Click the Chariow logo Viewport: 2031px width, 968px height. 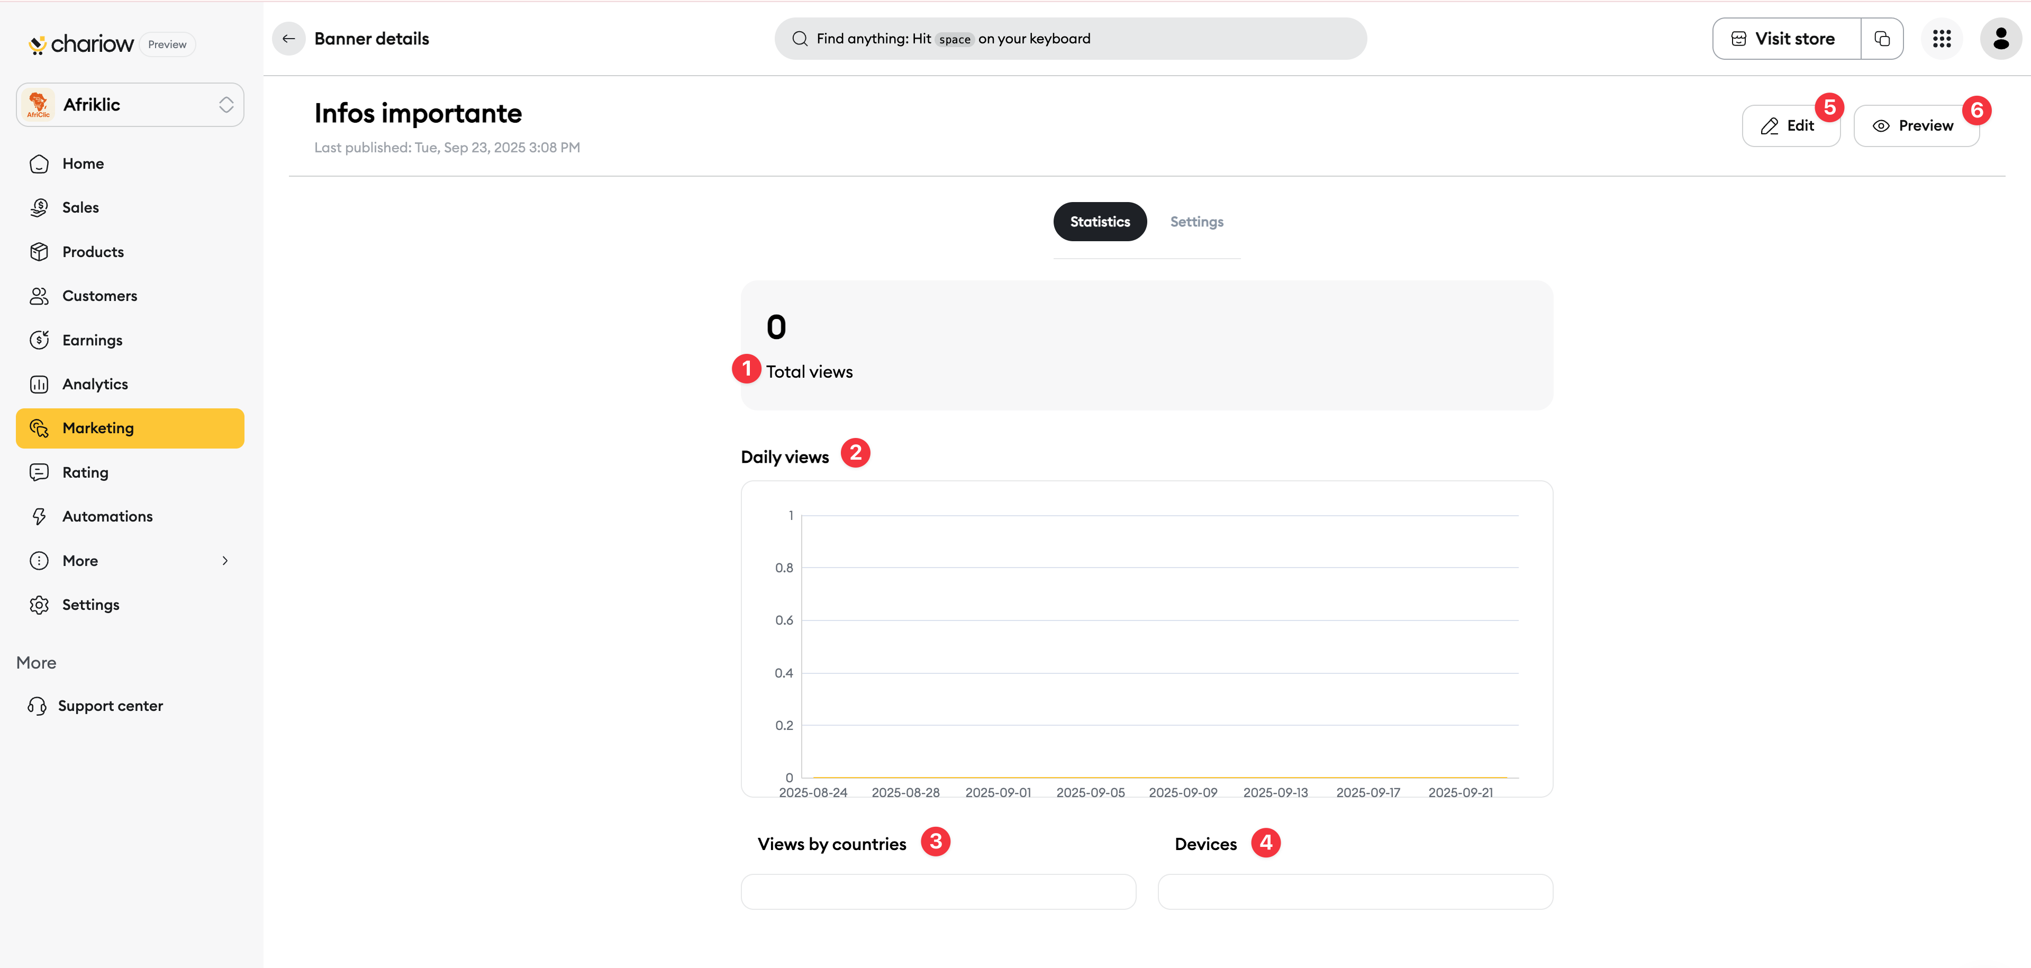[x=80, y=44]
